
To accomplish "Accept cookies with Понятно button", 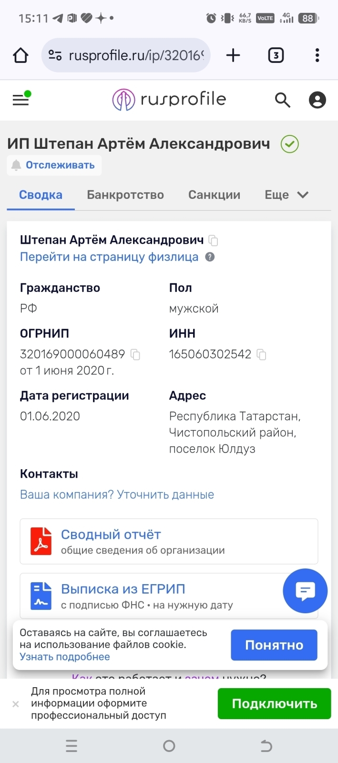I will (274, 645).
